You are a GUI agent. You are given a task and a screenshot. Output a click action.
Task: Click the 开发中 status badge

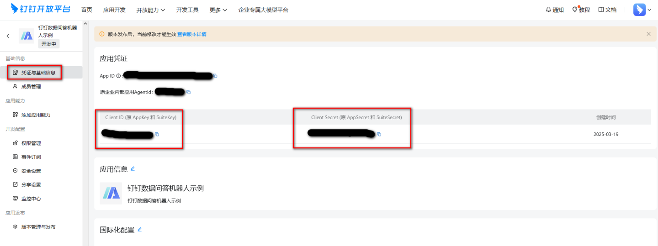pyautogui.click(x=48, y=44)
